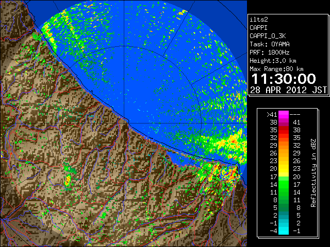Click the Max Range:80 km text
Screen dimensions: 330x247
pyautogui.click(x=276, y=69)
